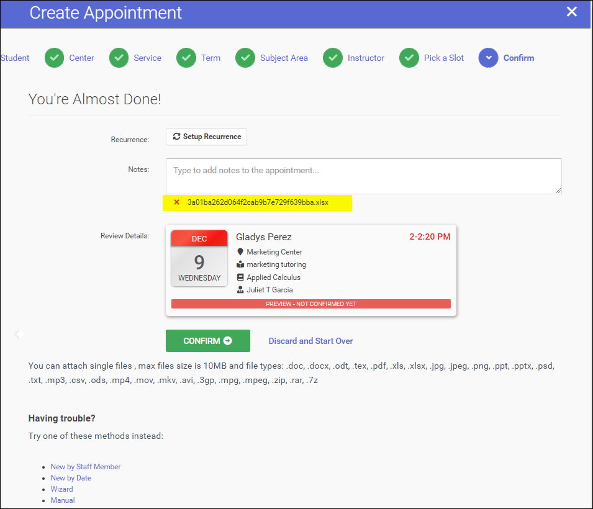
Task: Click the DEC 9 Wednesday calendar thumbnail
Action: pyautogui.click(x=199, y=258)
